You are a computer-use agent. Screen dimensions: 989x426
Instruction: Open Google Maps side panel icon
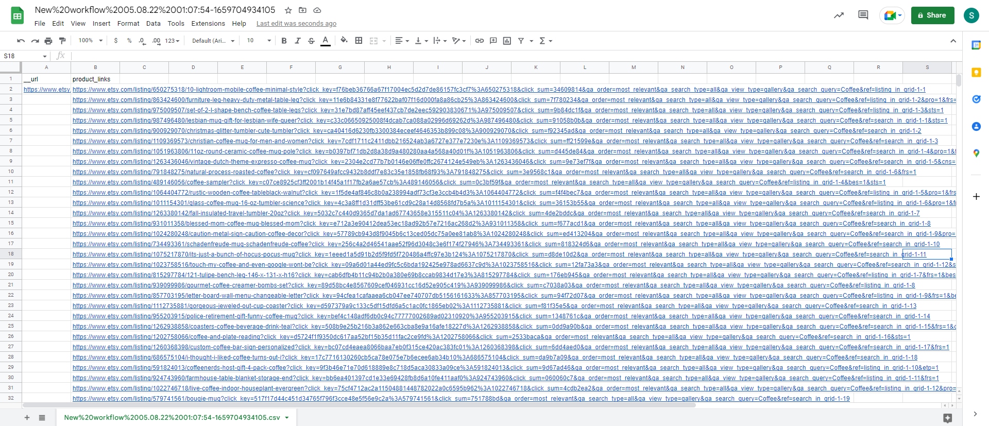(x=976, y=153)
